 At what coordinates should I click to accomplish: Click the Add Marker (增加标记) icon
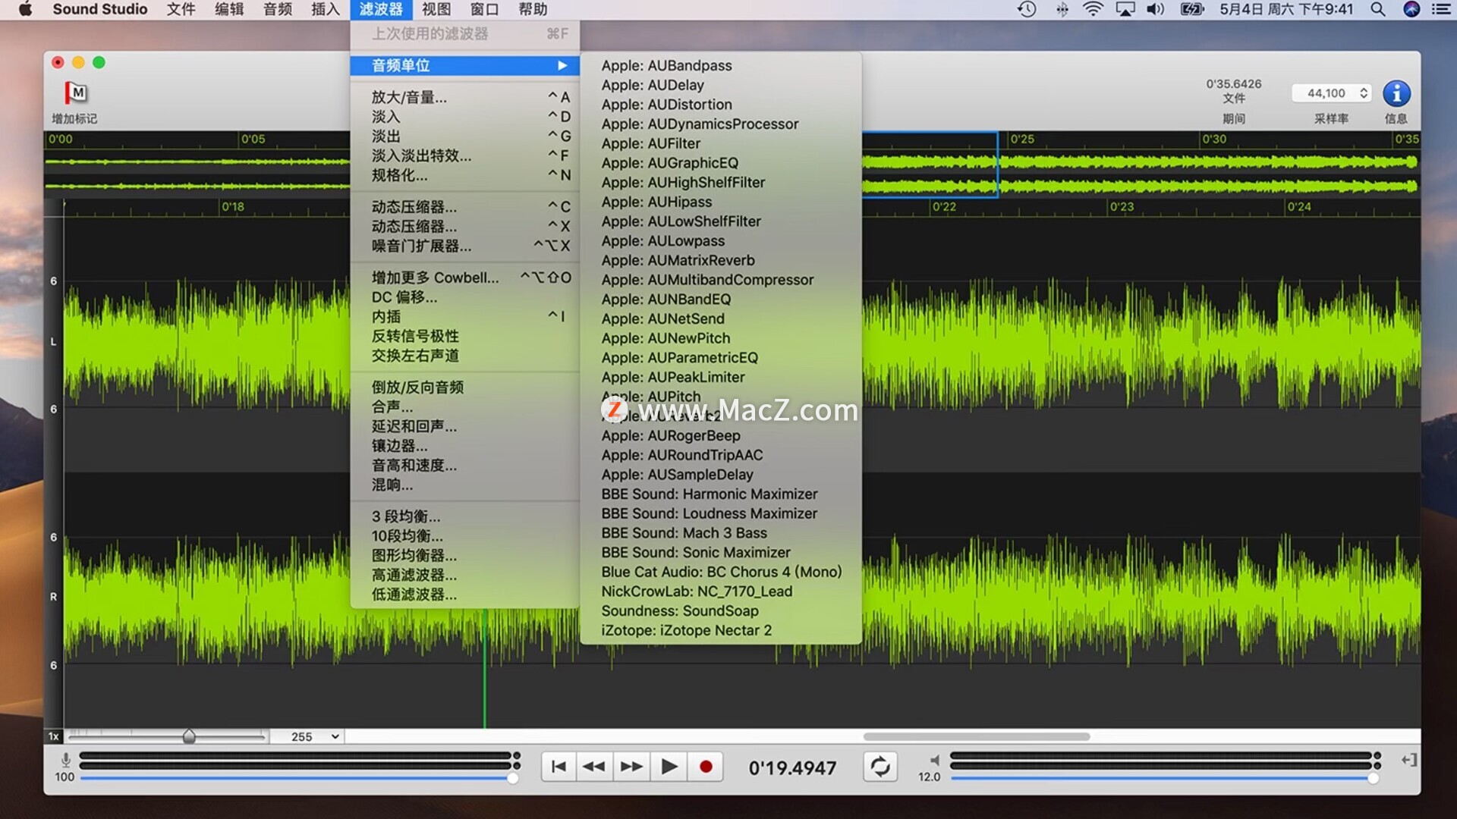[76, 93]
